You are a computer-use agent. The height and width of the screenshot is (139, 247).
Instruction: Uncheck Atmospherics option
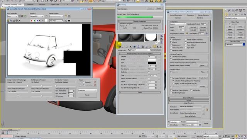click(171, 39)
